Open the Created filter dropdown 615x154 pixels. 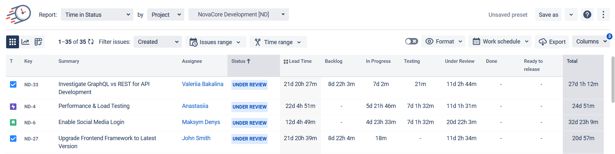pyautogui.click(x=158, y=42)
